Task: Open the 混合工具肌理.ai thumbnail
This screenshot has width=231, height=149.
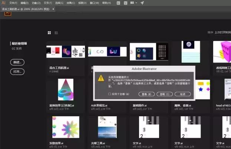Action: click(x=66, y=52)
